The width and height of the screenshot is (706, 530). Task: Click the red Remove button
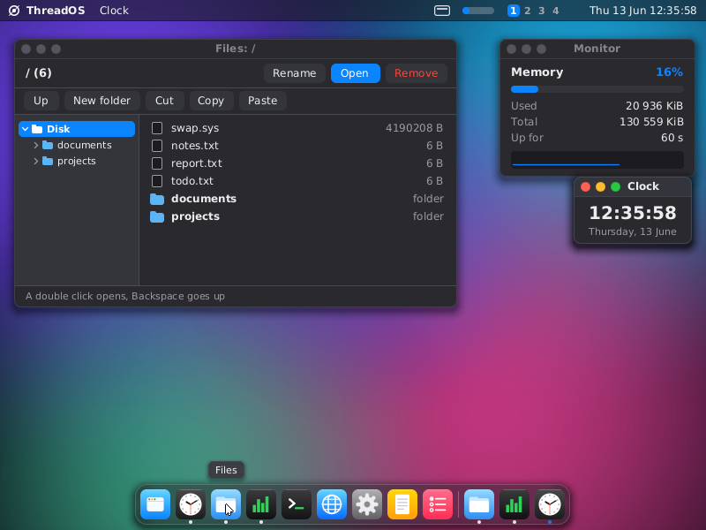[x=417, y=73]
